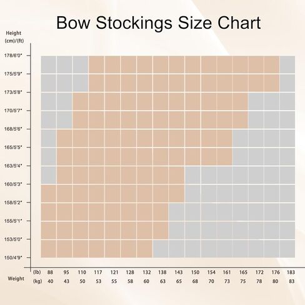
Task: Click the Height (cm)/(ft) axis title
Action: (x=14, y=37)
